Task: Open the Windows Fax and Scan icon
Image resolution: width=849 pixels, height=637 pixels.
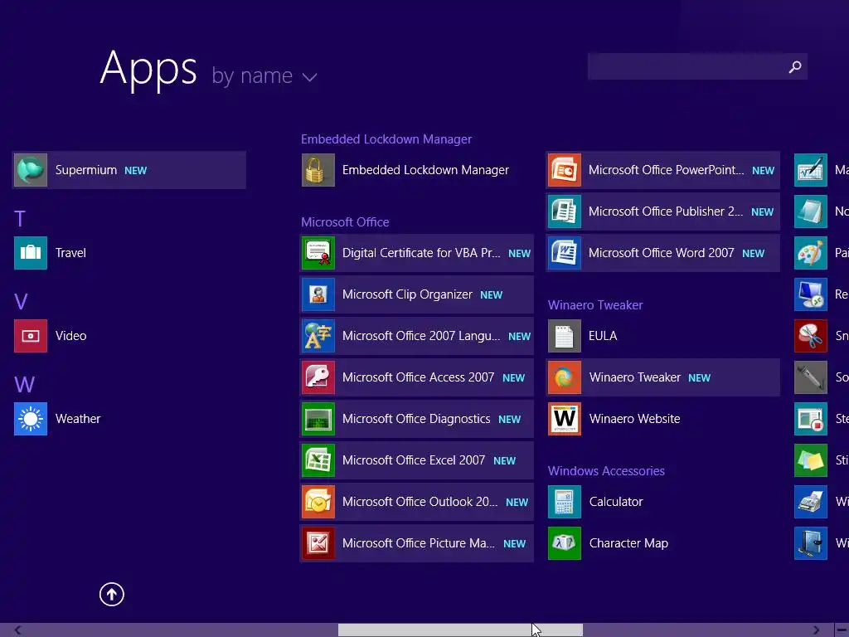Action: pyautogui.click(x=811, y=502)
